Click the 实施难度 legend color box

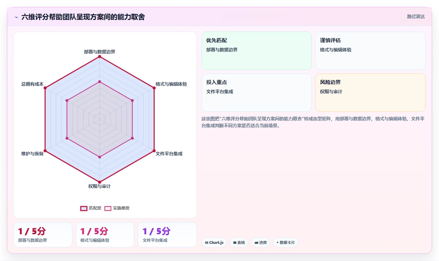108,208
